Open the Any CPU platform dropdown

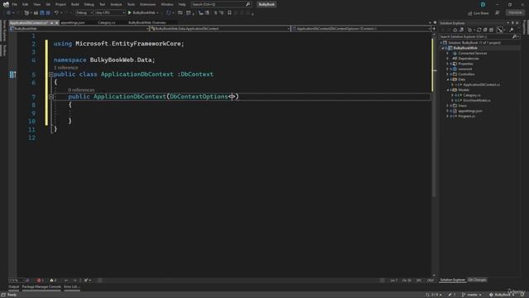110,12
